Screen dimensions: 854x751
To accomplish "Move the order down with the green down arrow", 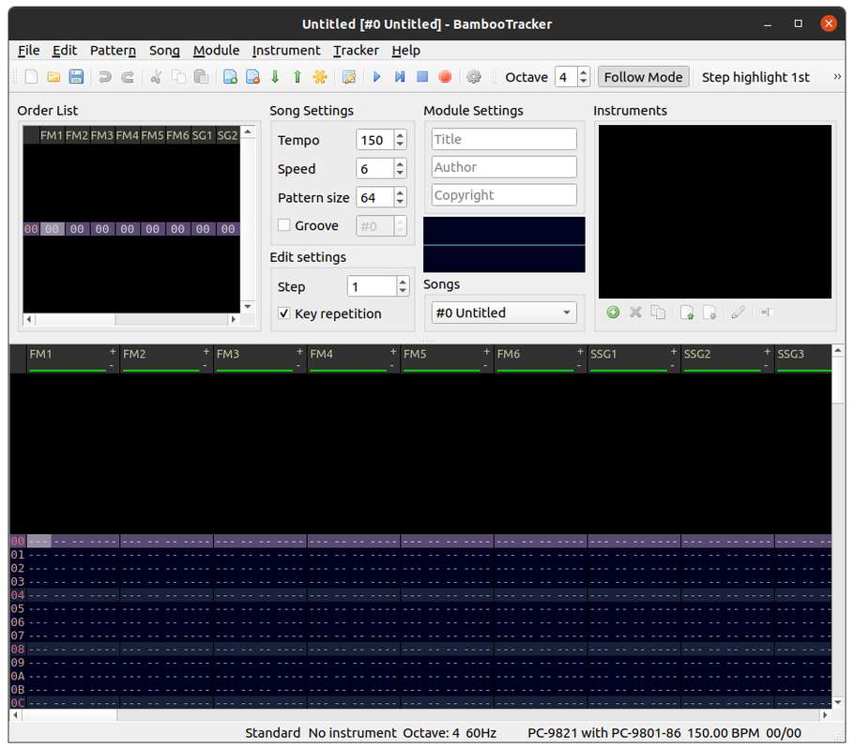I will [275, 77].
